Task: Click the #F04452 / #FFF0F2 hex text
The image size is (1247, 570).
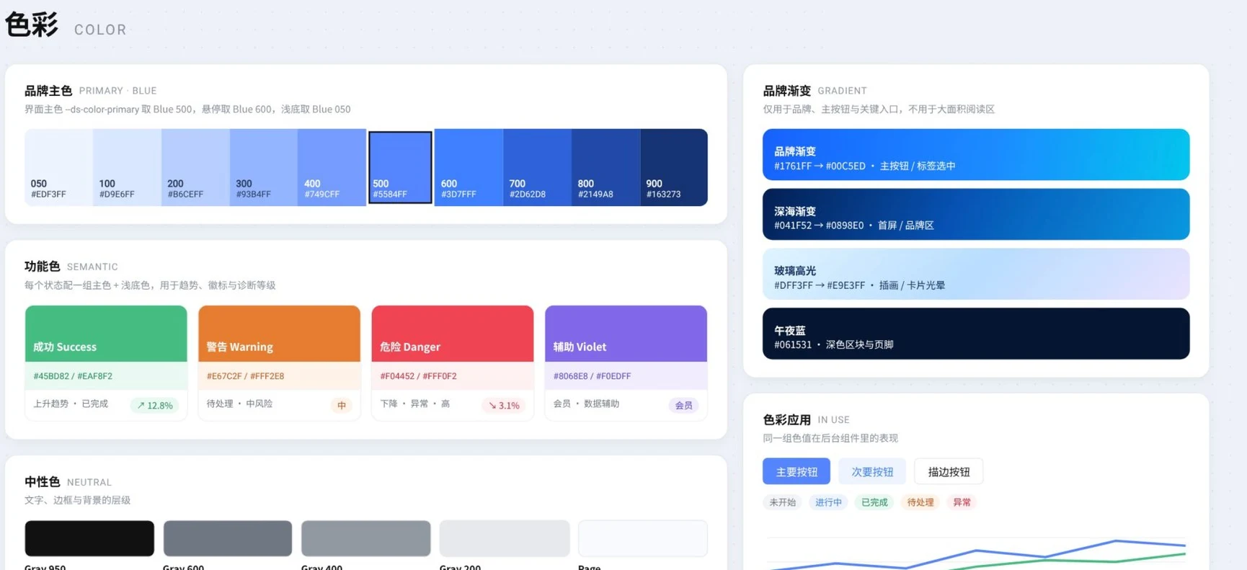Action: [x=418, y=376]
